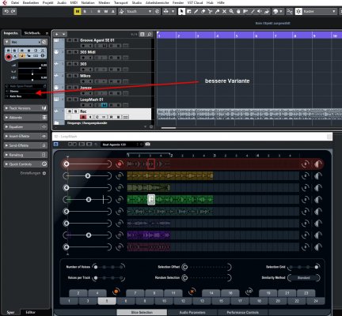Toggle the snap Raster icon
The height and width of the screenshot is (316, 342).
pyautogui.click(x=298, y=11)
